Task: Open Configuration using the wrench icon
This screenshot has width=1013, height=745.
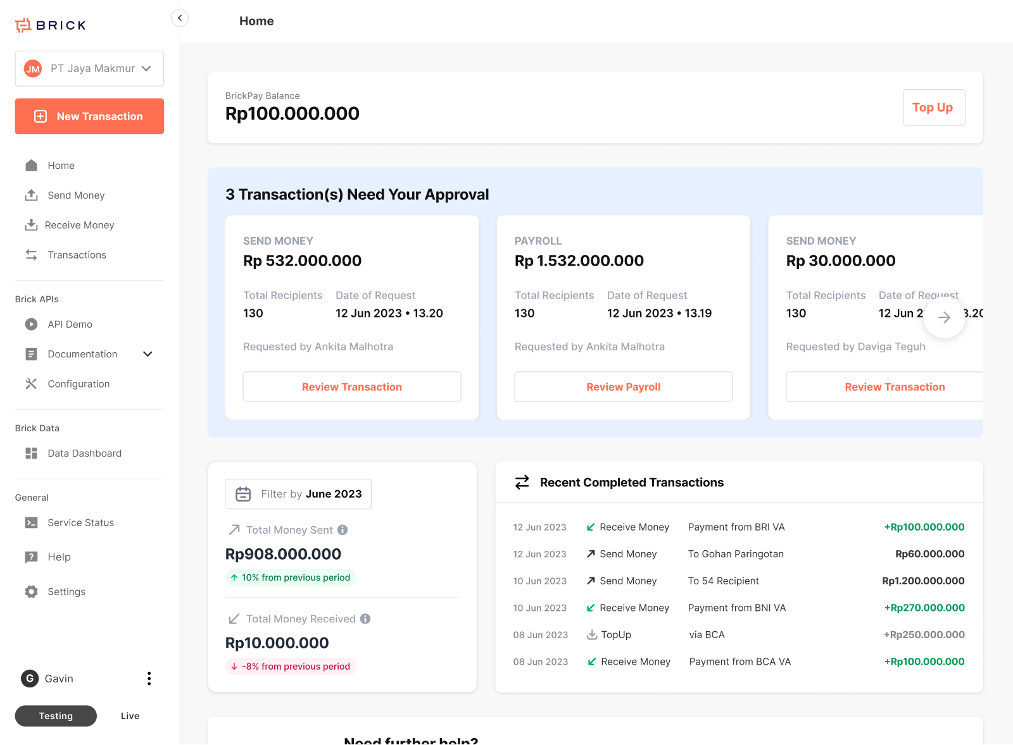Action: point(31,383)
